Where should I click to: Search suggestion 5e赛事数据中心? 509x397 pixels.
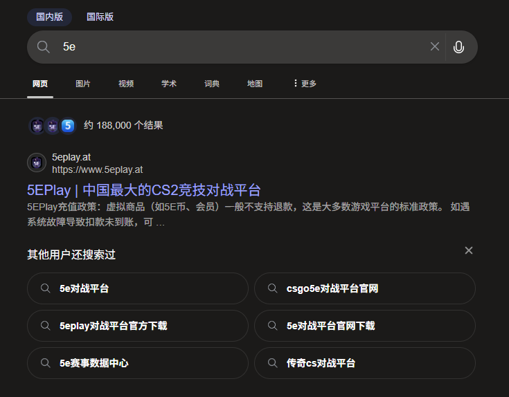tap(138, 363)
